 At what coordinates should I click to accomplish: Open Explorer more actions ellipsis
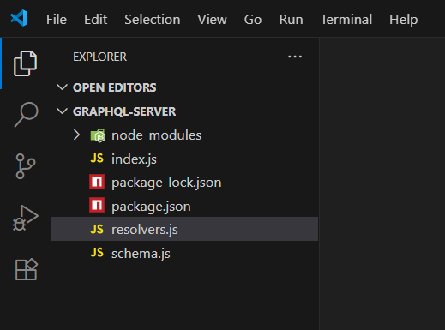coord(295,57)
